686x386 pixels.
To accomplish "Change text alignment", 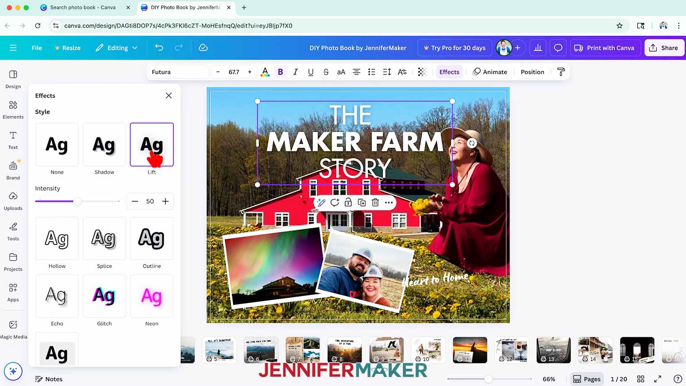I will click(356, 72).
